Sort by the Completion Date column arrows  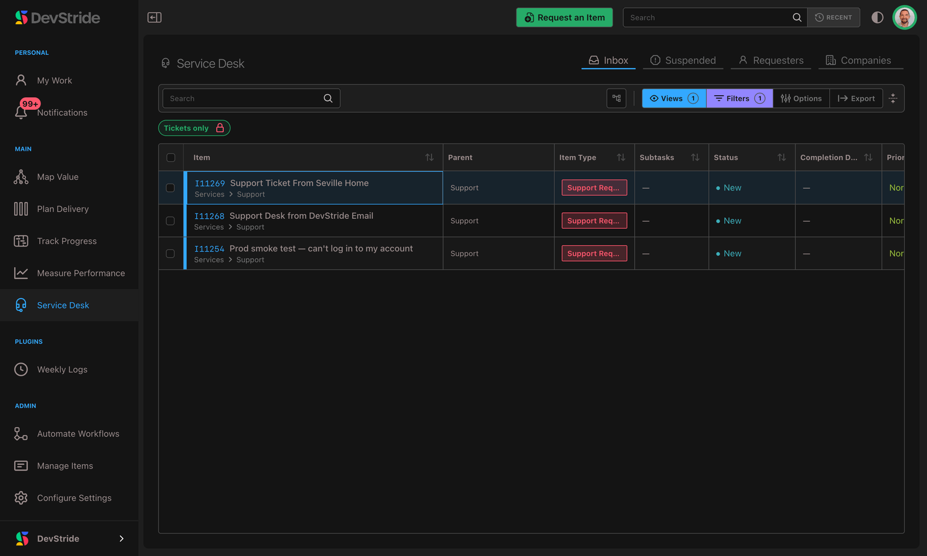[x=868, y=157]
